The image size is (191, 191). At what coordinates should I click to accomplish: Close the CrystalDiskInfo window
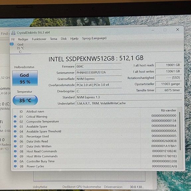click(178, 30)
